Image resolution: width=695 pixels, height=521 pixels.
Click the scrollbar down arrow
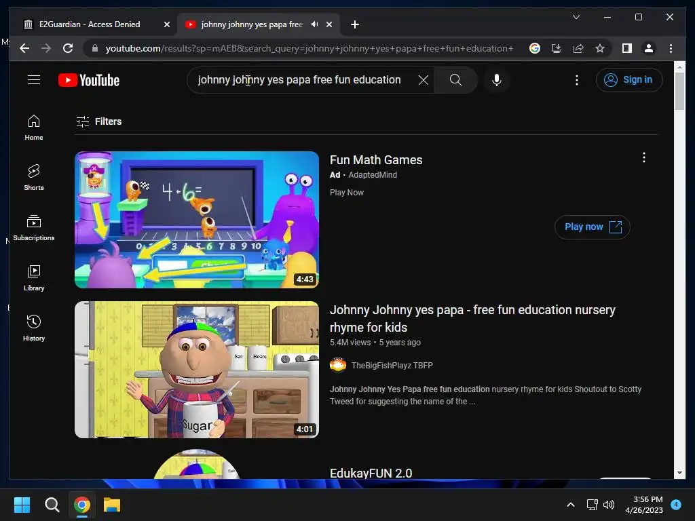(x=679, y=473)
